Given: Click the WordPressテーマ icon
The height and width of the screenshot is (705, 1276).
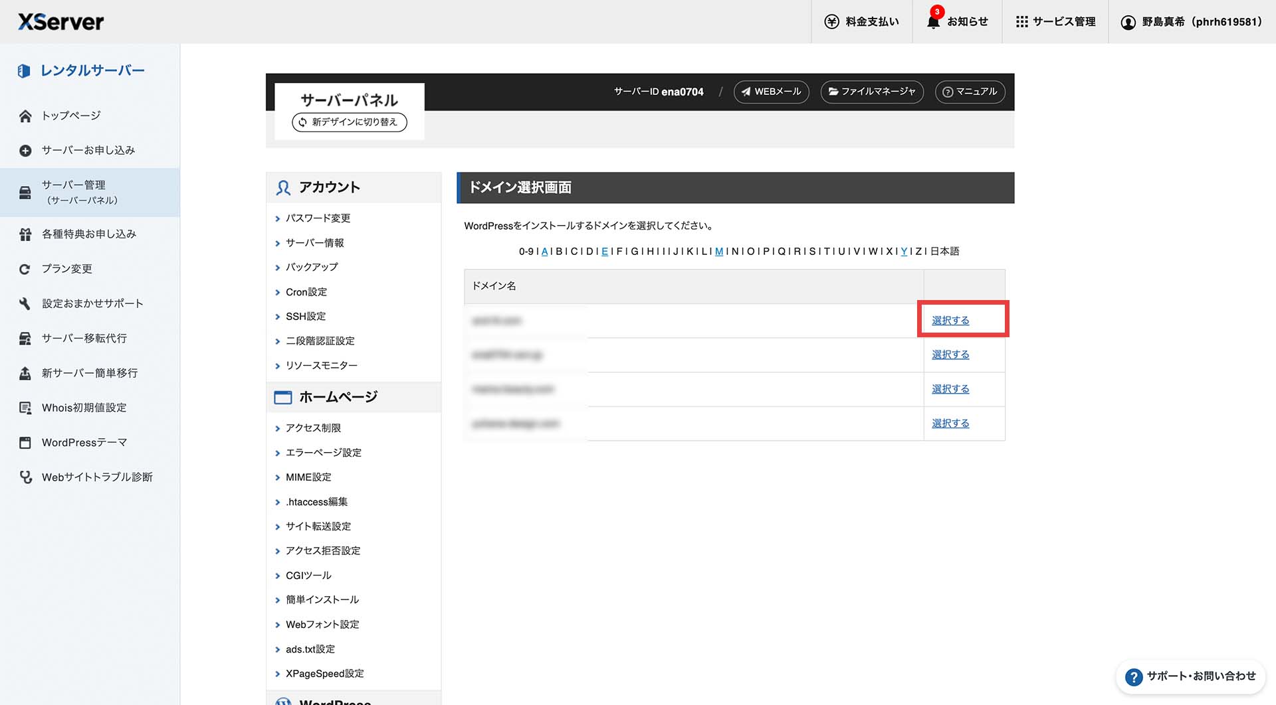Looking at the screenshot, I should pyautogui.click(x=25, y=443).
